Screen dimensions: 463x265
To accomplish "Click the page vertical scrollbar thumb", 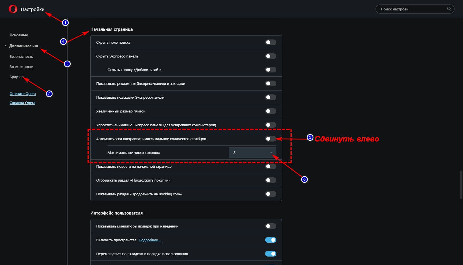I will click(461, 185).
